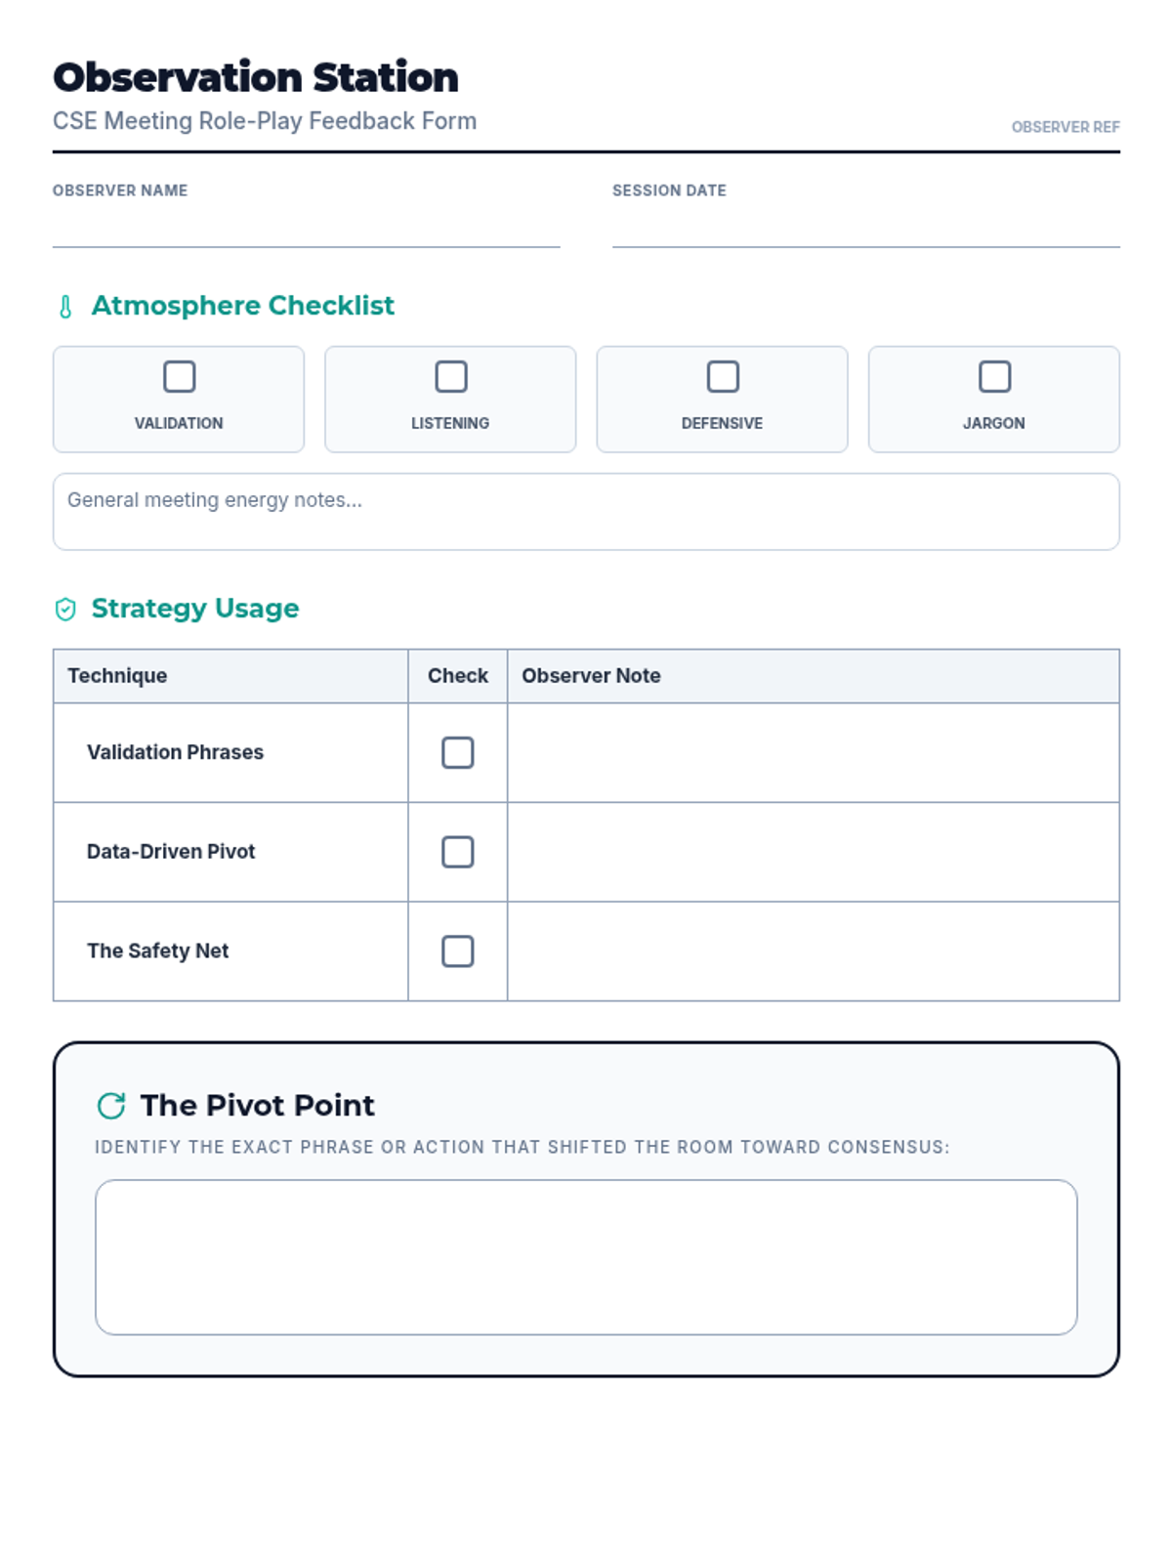Click the Check column header
Image resolution: width=1172 pixels, height=1563 pixels.
[457, 676]
